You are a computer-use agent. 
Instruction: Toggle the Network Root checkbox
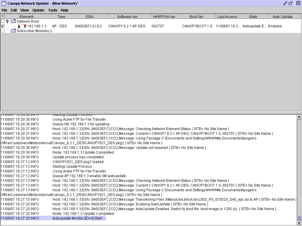click(x=3, y=21)
